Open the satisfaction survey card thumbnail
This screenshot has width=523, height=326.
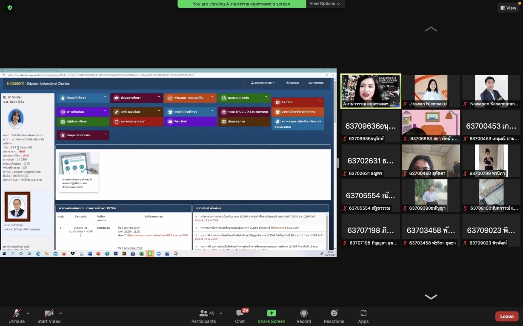(x=79, y=172)
